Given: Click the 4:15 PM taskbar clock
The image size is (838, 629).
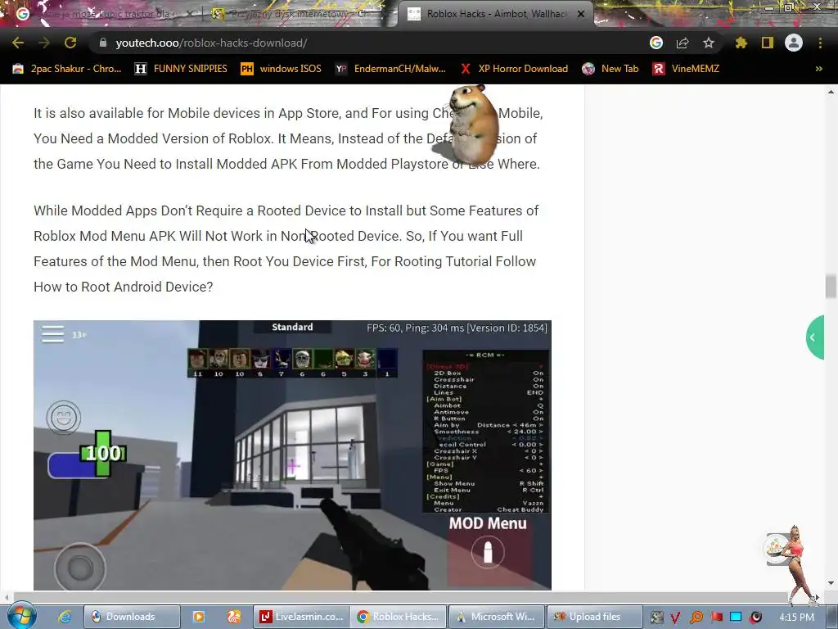Looking at the screenshot, I should (796, 618).
